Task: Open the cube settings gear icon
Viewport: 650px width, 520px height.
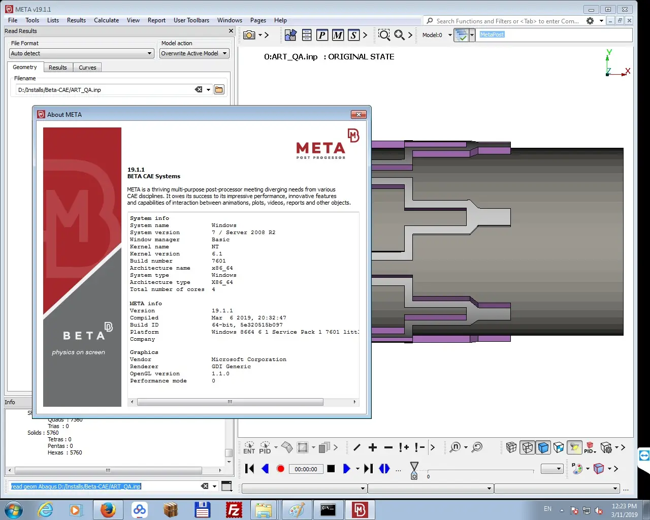Action: [606, 447]
